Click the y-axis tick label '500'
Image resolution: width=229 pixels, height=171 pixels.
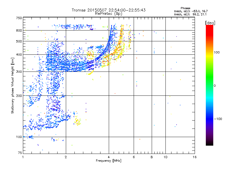coord(19,41)
